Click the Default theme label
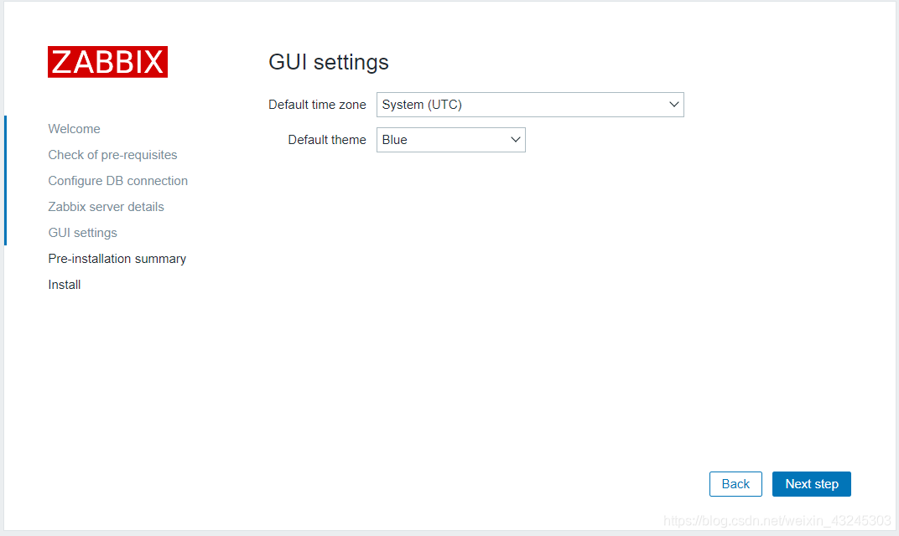899x536 pixels. point(327,139)
